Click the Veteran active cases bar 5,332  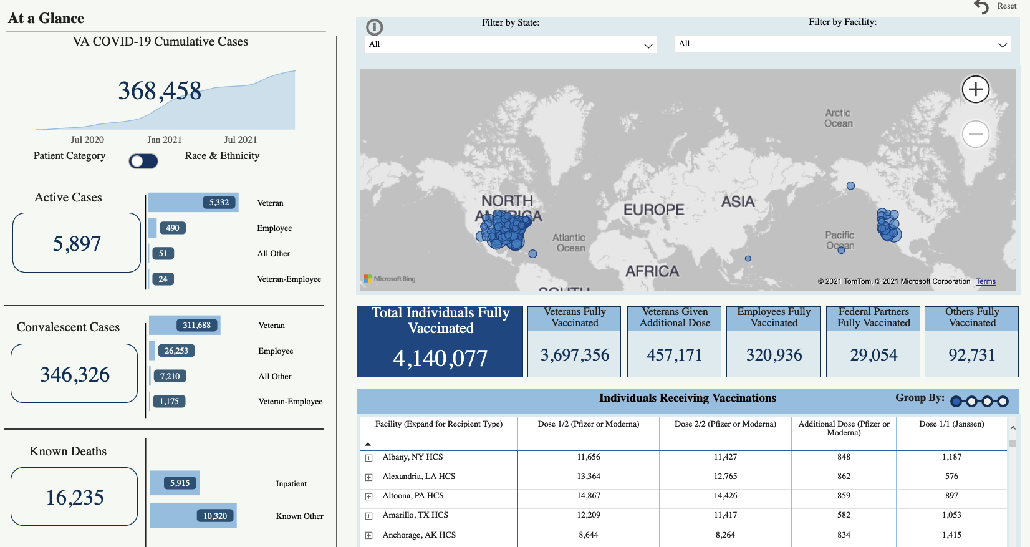coord(193,203)
